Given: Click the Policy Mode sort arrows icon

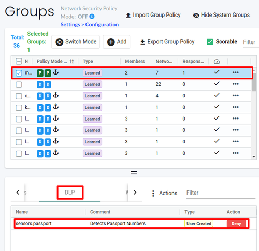Looking at the screenshot, I should click(71, 61).
